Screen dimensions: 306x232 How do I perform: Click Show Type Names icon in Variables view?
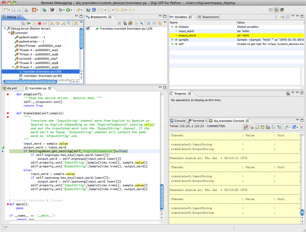pos(277,17)
